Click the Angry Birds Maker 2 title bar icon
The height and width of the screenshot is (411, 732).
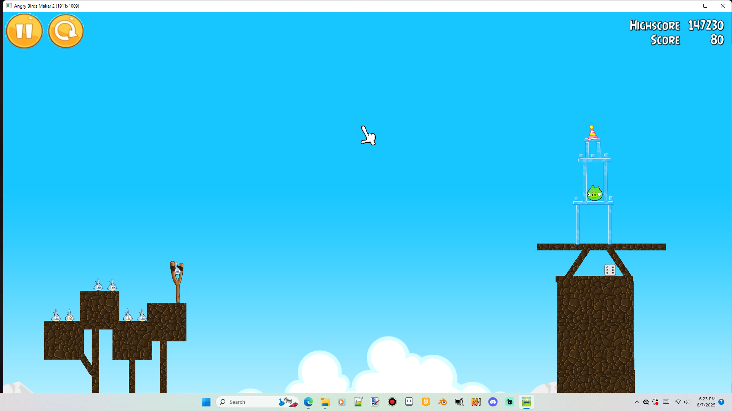click(x=9, y=6)
